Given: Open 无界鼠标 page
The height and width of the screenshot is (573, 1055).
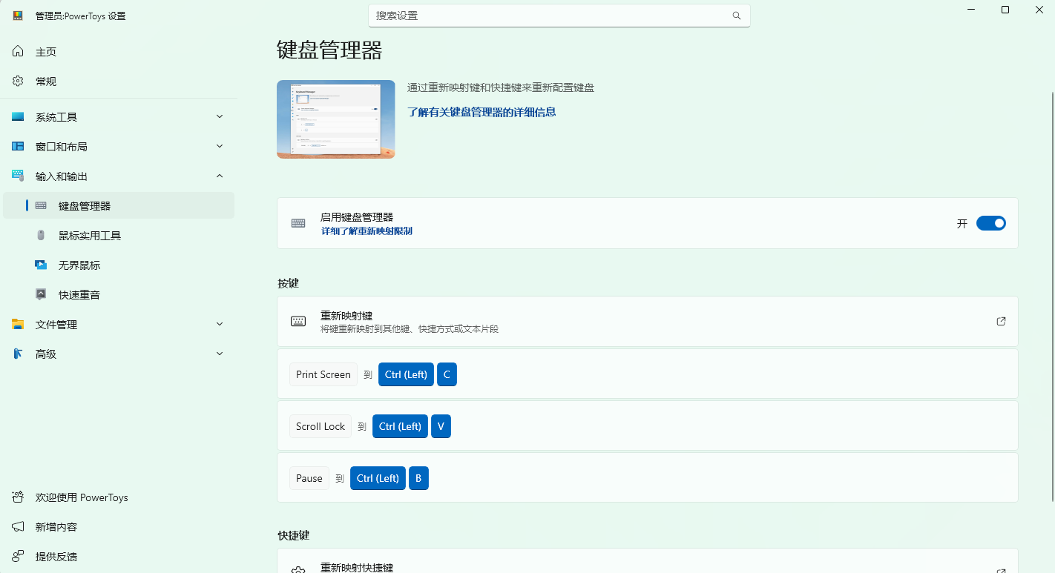Looking at the screenshot, I should [x=119, y=265].
